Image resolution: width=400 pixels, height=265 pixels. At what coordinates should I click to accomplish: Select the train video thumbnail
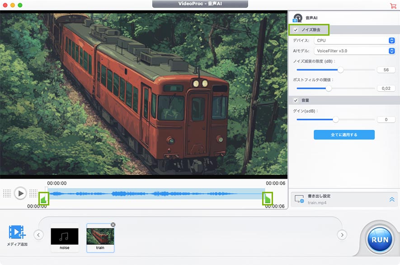pos(100,238)
